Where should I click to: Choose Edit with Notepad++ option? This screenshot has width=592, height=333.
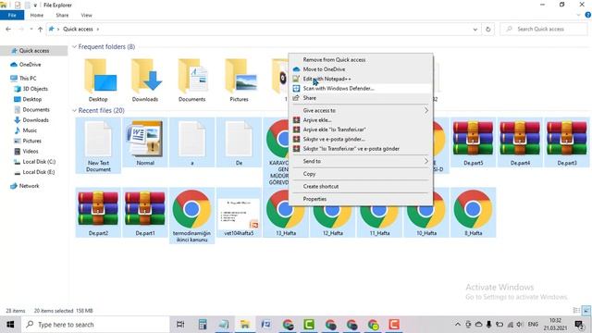click(361, 79)
